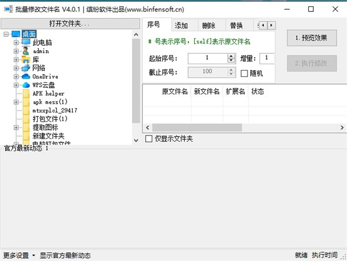
Task: Click 显示官方最新动态 link
Action: click(x=65, y=255)
